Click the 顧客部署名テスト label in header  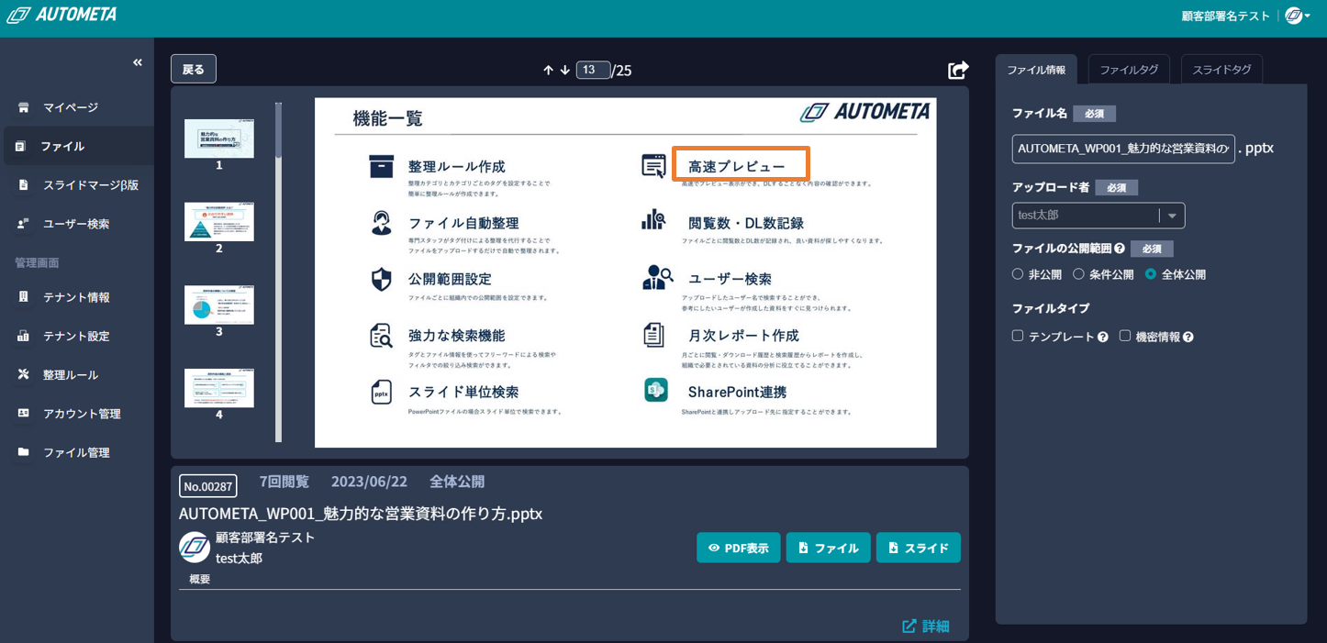pyautogui.click(x=1226, y=16)
